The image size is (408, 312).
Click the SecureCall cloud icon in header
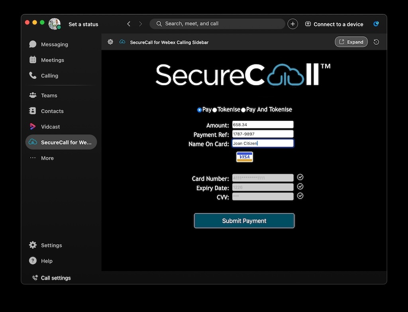click(x=122, y=41)
